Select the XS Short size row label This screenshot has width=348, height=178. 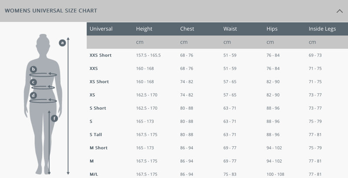tap(99, 82)
